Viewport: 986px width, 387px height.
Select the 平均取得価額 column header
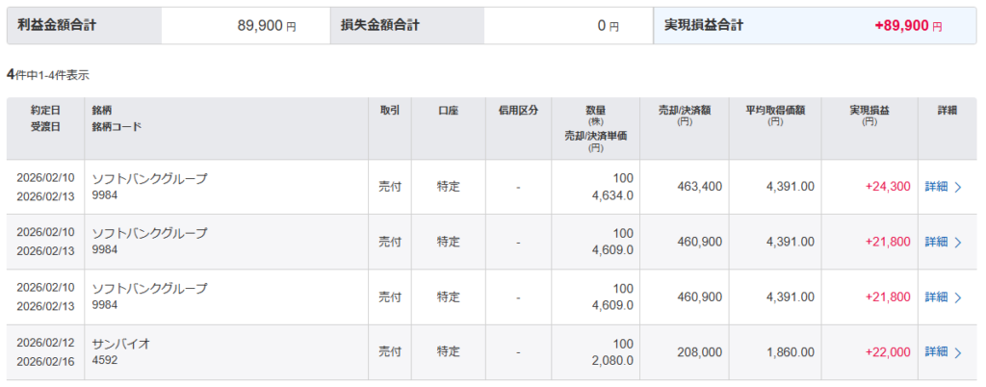(776, 111)
